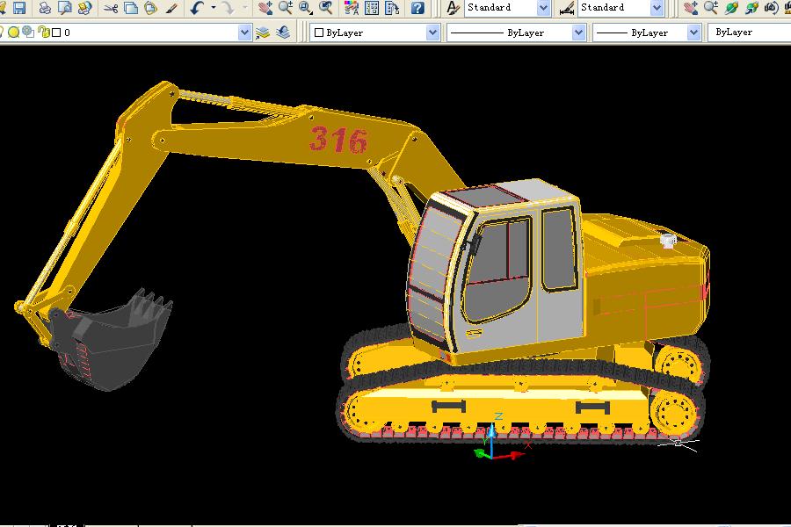Click the plot style ByLayer field
This screenshot has width=791, height=527.
(749, 32)
